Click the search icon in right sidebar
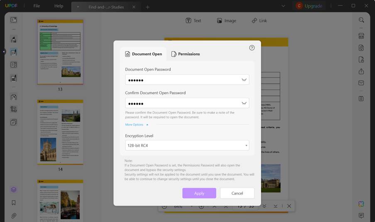This screenshot has width=375, height=222. 361,20
